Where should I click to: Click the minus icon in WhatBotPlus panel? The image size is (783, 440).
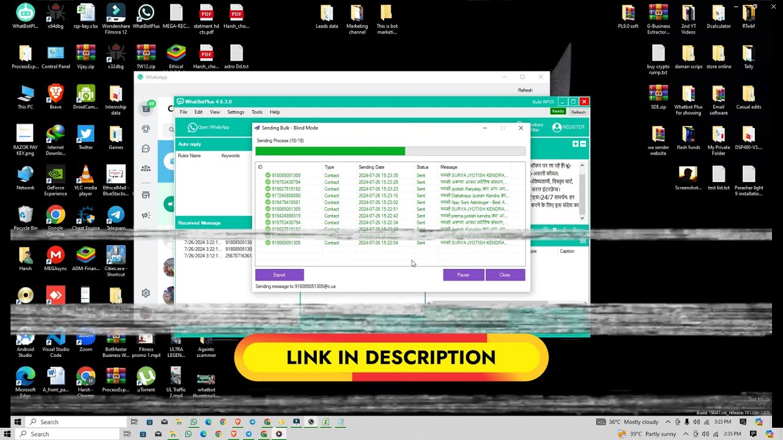pyautogui.click(x=583, y=144)
